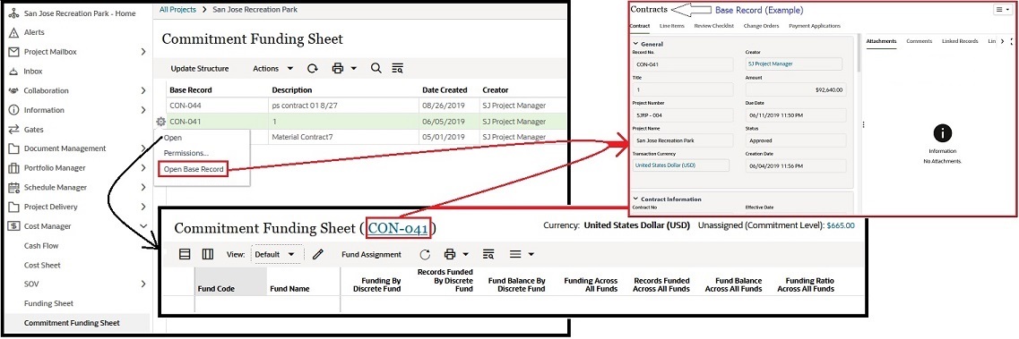Switch to the Change Orders tab
Screen dimensions: 1019x339
(x=761, y=26)
